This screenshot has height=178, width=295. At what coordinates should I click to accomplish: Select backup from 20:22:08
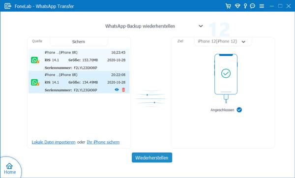pos(79,82)
